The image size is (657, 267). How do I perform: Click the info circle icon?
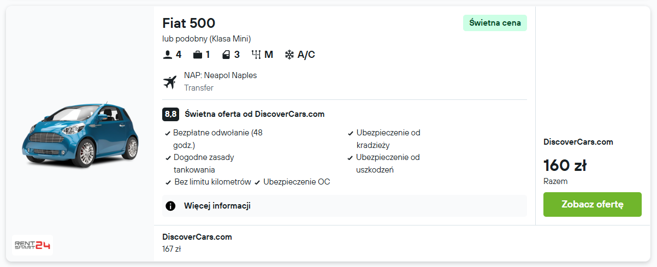(170, 206)
